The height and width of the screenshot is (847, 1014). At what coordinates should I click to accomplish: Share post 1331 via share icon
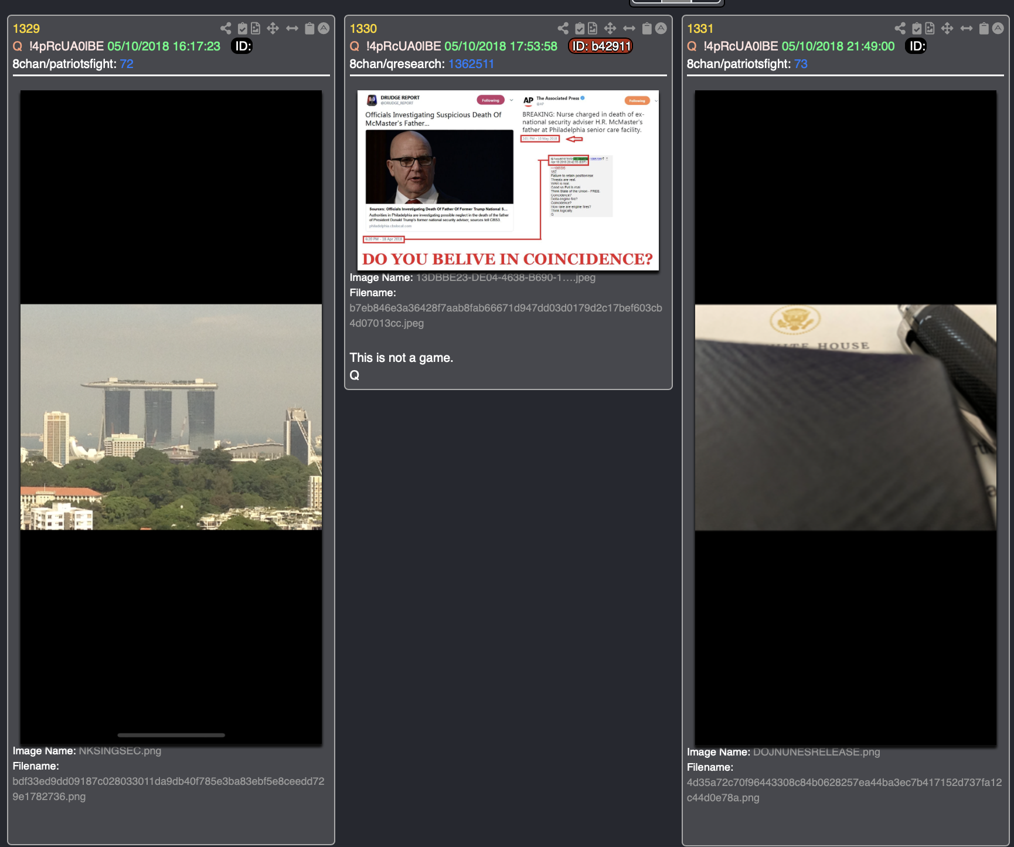coord(900,28)
